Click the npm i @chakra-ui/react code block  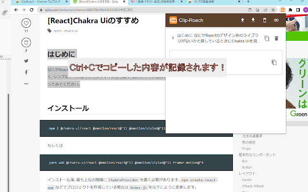click(x=103, y=128)
